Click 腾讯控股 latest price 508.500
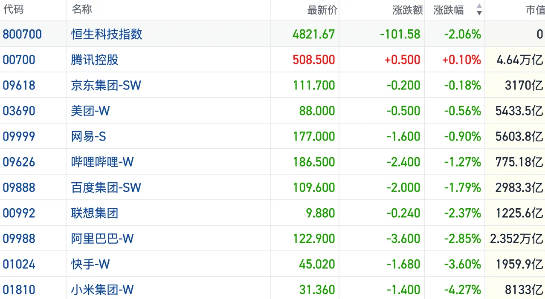Screen dimensions: 545x299 point(313,60)
